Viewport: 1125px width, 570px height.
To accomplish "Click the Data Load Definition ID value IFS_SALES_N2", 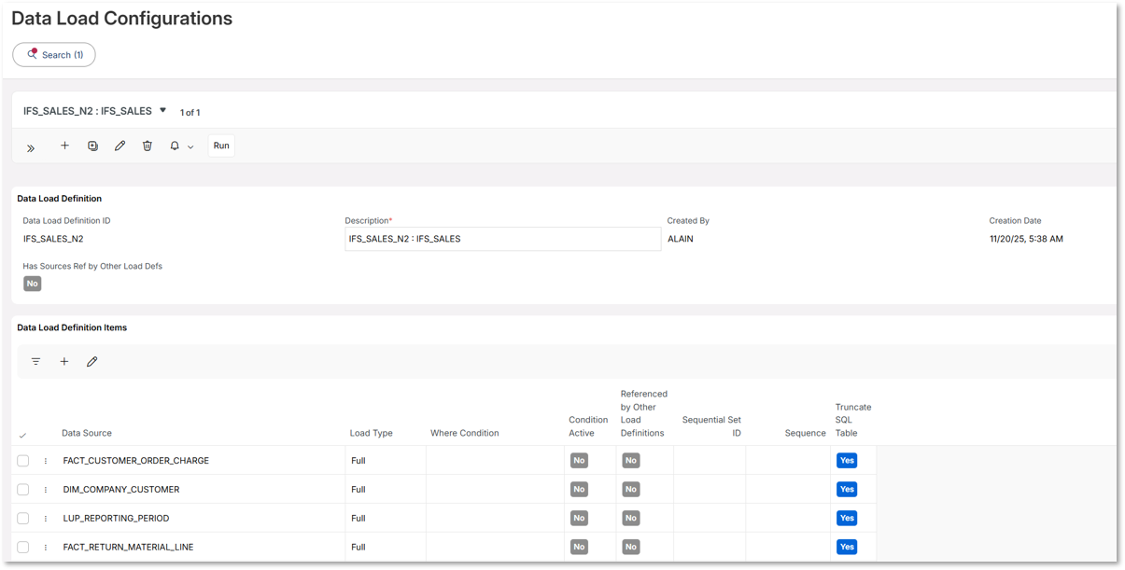I will [53, 239].
